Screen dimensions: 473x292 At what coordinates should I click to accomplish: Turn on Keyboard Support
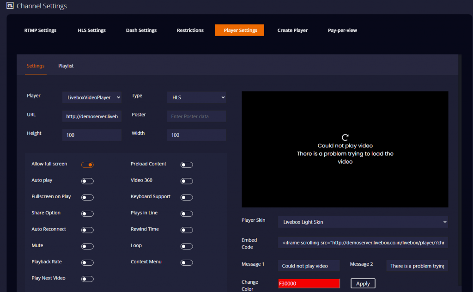click(x=187, y=197)
